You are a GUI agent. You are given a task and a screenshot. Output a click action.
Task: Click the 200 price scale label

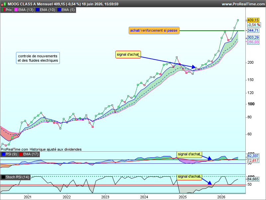[251, 63]
